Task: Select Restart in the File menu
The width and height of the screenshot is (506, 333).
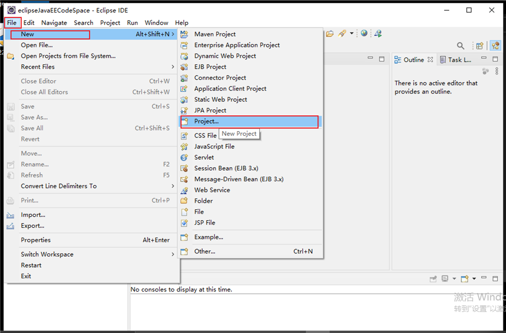Action: coord(91,265)
